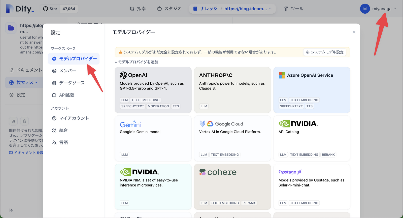Close the settings dialog
The width and height of the screenshot is (403, 218).
(354, 32)
